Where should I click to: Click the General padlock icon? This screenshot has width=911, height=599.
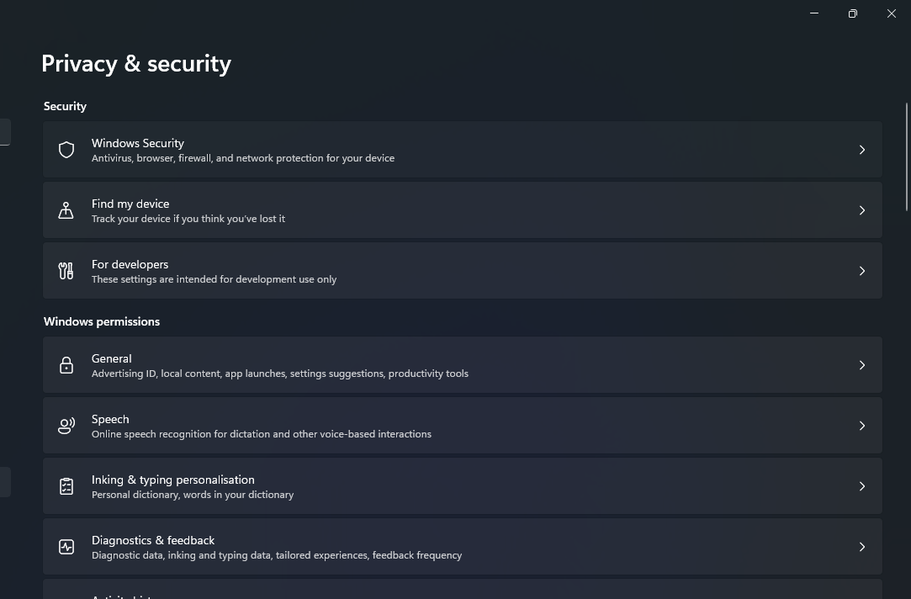coord(66,365)
